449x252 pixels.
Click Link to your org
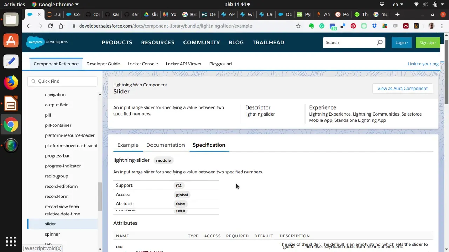click(x=423, y=64)
